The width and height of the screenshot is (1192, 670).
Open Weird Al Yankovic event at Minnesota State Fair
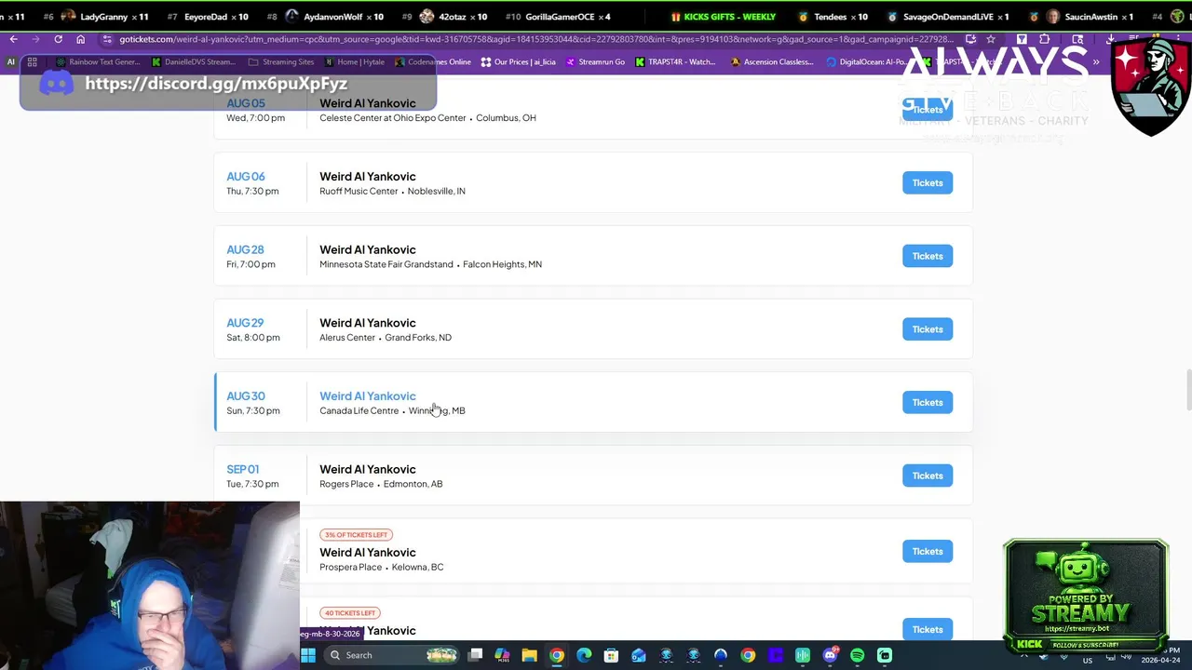pyautogui.click(x=368, y=249)
